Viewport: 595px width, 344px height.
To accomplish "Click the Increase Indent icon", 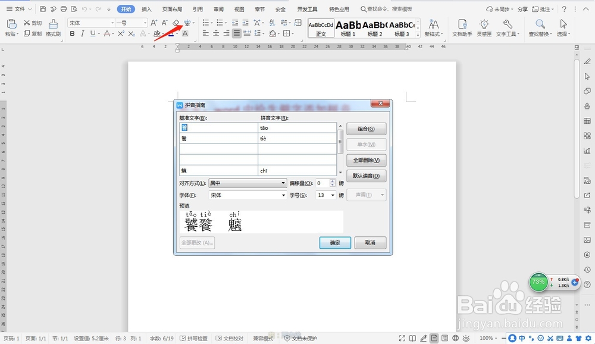I will pos(246,23).
